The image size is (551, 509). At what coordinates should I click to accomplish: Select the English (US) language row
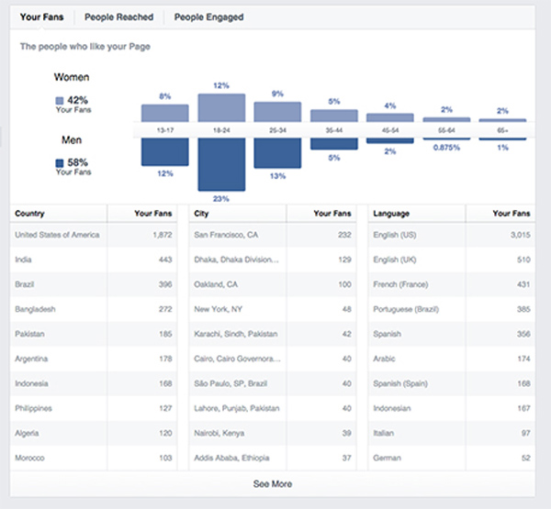pos(451,235)
